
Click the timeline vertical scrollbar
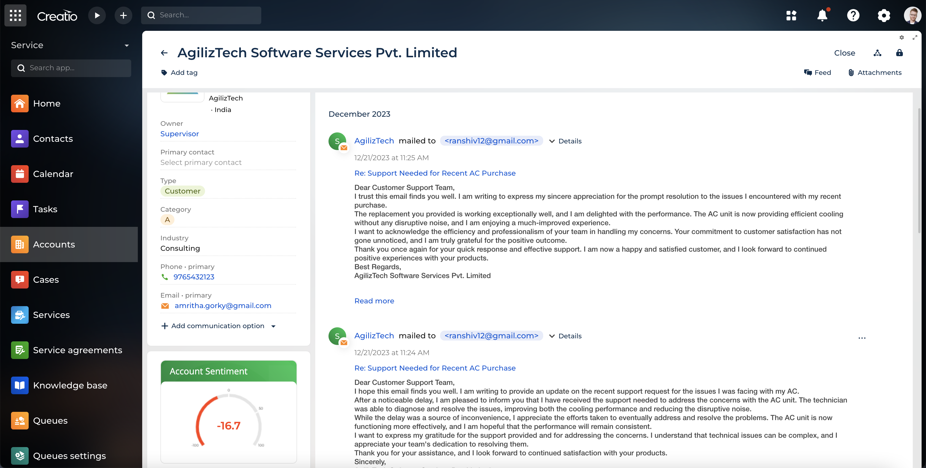919,171
